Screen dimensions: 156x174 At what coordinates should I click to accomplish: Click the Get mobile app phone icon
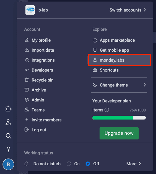[x=95, y=50]
